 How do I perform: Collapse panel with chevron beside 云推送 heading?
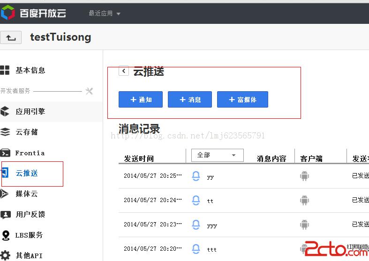[x=124, y=71]
